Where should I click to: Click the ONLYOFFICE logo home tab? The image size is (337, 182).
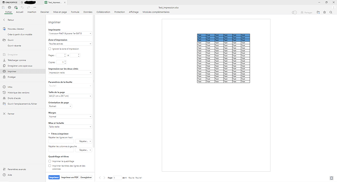pyautogui.click(x=10, y=2)
